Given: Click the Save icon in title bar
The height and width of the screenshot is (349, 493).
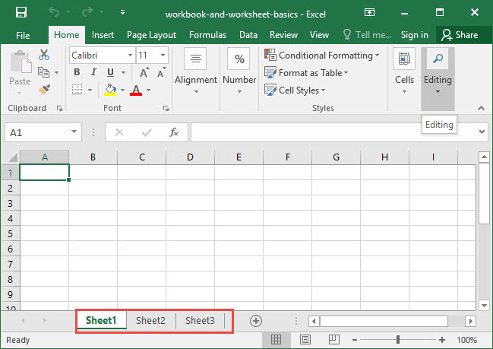Looking at the screenshot, I should [21, 13].
